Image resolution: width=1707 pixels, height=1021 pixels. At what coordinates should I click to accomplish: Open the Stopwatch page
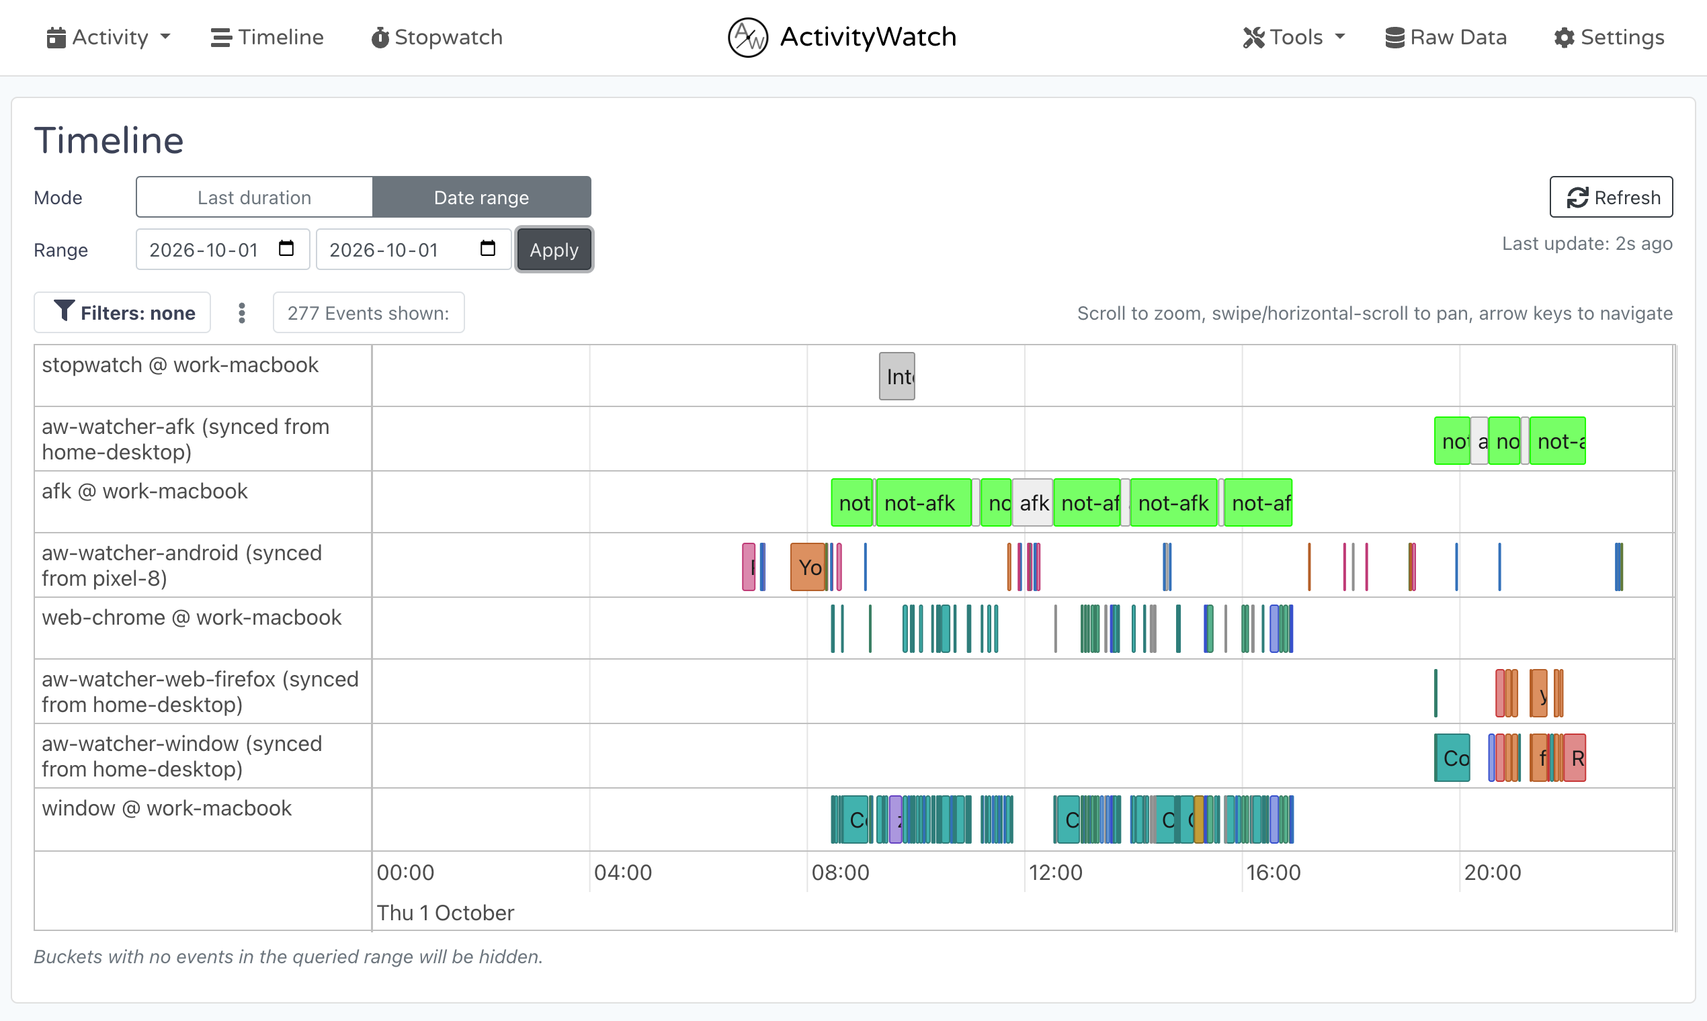[x=437, y=37]
